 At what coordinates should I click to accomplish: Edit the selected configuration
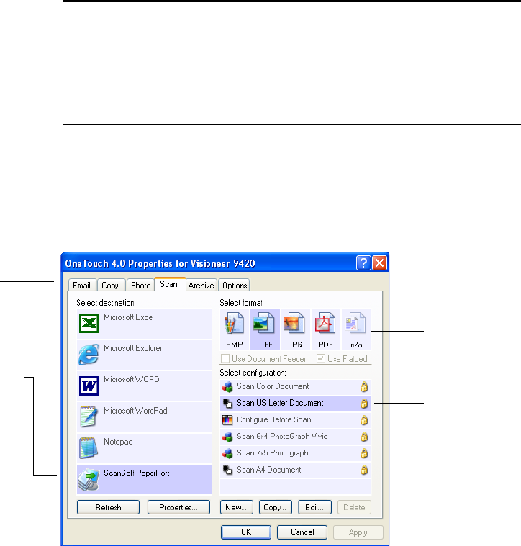coord(314,507)
